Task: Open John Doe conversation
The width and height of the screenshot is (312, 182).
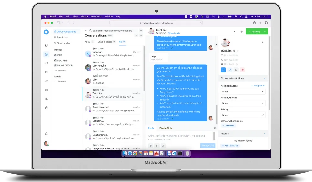Action: point(113,53)
